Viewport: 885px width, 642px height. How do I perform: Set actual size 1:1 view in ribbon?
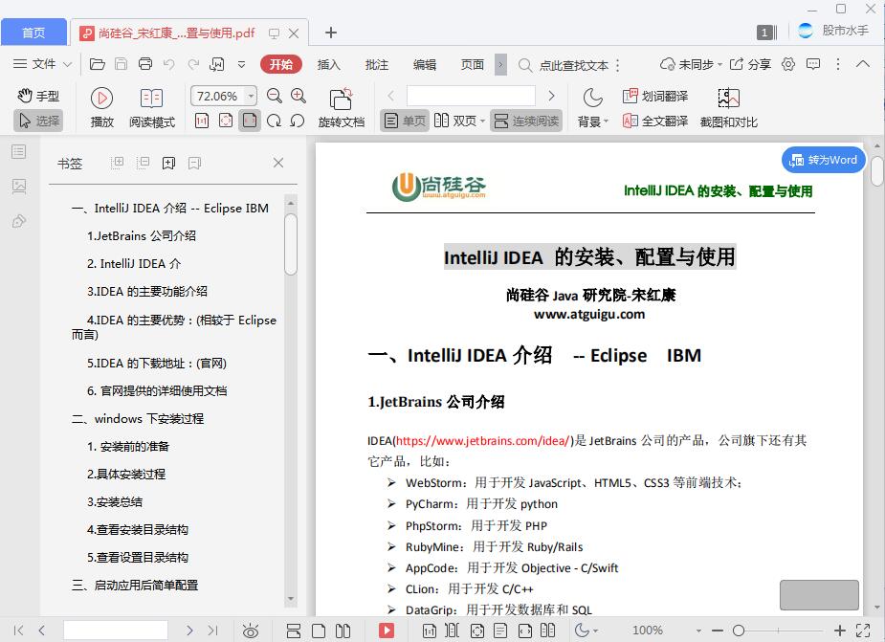(202, 121)
